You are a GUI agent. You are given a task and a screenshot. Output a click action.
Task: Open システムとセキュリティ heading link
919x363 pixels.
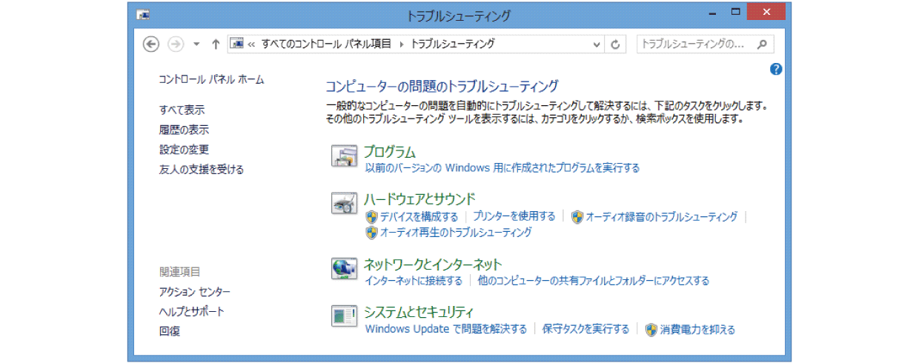pos(419,312)
